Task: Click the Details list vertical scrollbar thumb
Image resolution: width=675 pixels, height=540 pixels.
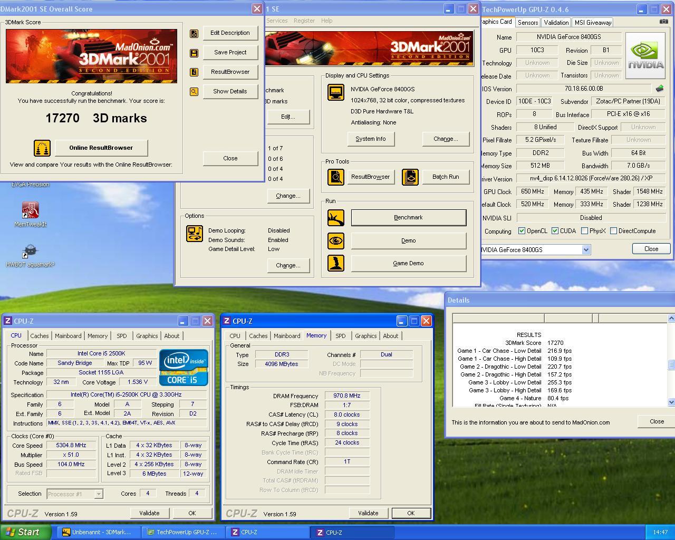Action: (x=671, y=365)
